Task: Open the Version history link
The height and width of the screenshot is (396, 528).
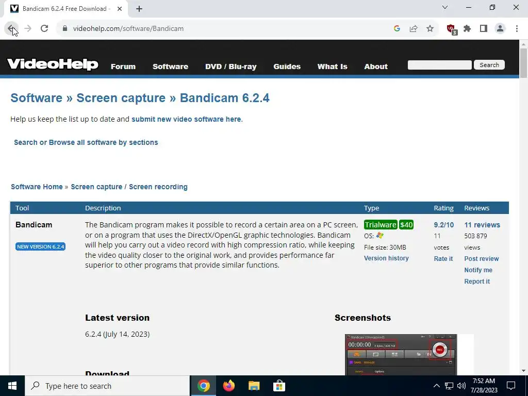Action: (386, 258)
